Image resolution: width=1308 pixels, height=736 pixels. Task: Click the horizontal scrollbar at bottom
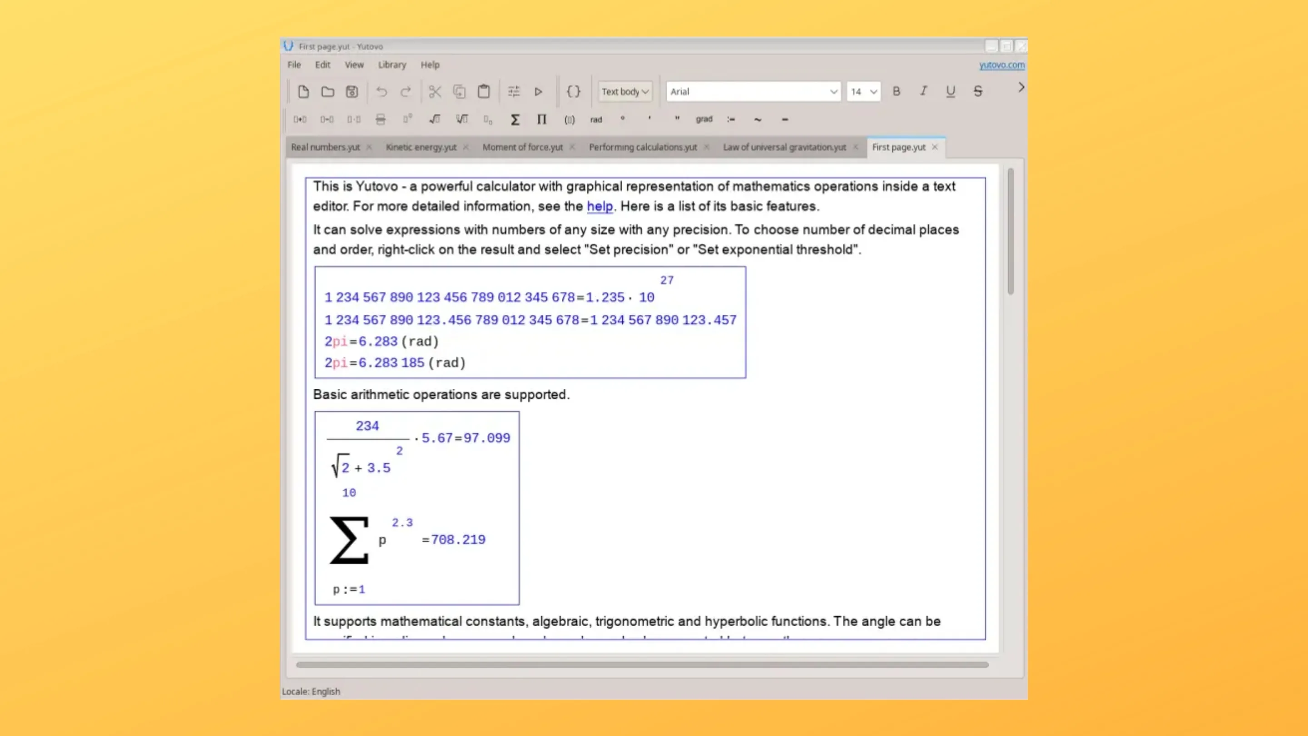[x=642, y=664]
